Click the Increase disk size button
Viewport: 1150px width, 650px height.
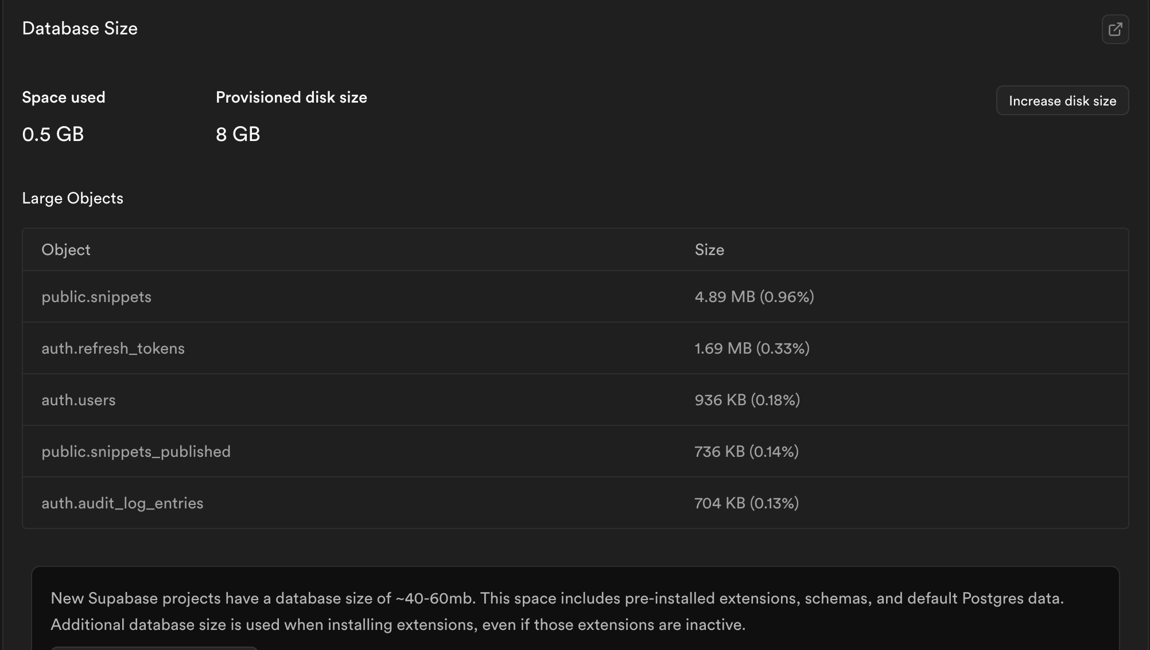(1062, 101)
